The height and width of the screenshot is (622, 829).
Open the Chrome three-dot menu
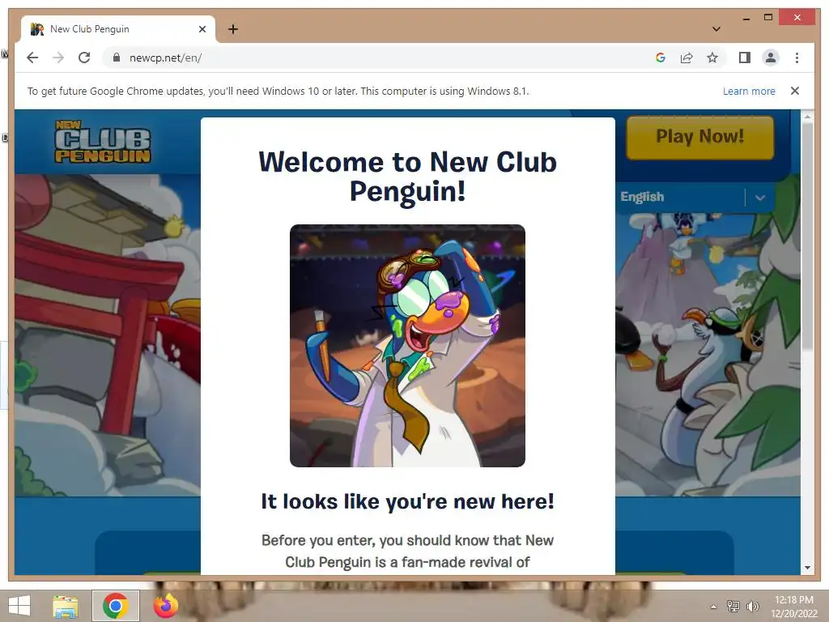click(x=797, y=58)
